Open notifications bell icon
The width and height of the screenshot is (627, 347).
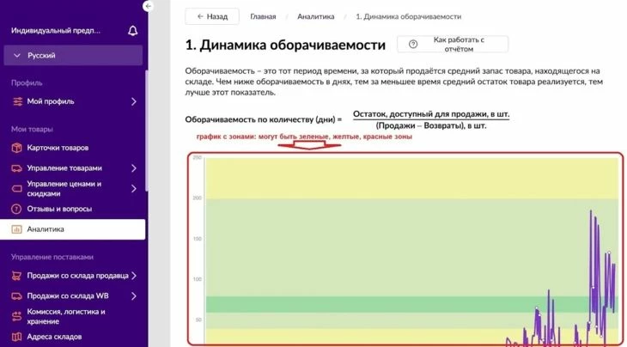point(133,31)
